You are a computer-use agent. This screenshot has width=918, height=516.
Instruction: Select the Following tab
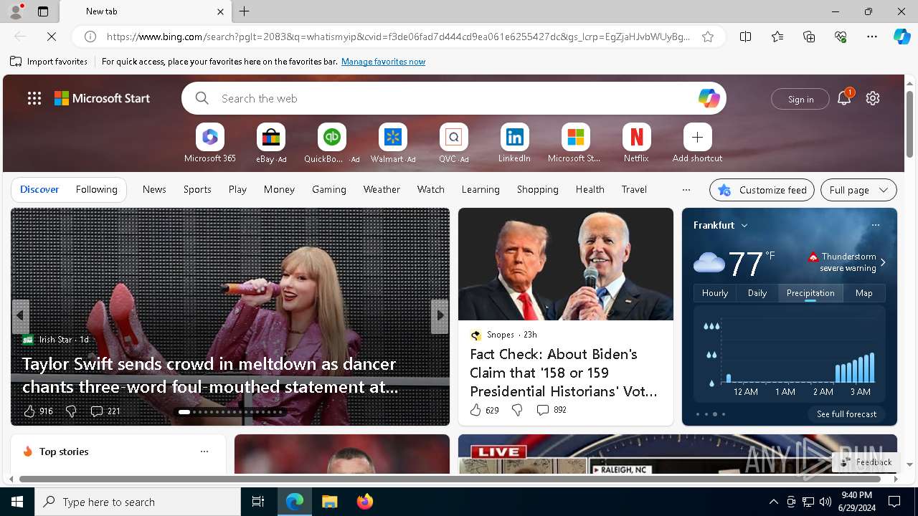point(97,189)
